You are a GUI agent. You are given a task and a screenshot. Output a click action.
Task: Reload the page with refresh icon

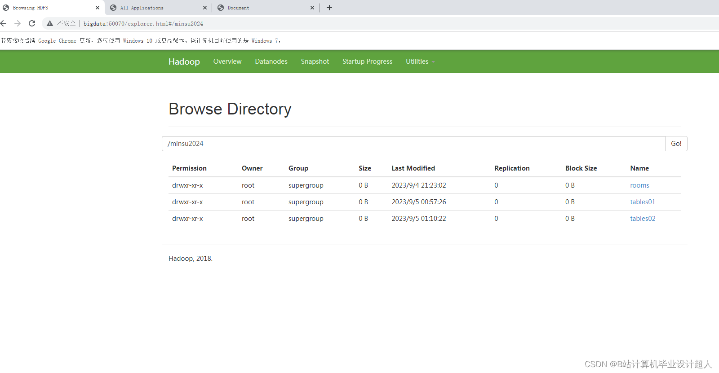pos(32,23)
